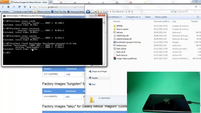Sort files by Fecha de modificación column header

click(x=162, y=21)
